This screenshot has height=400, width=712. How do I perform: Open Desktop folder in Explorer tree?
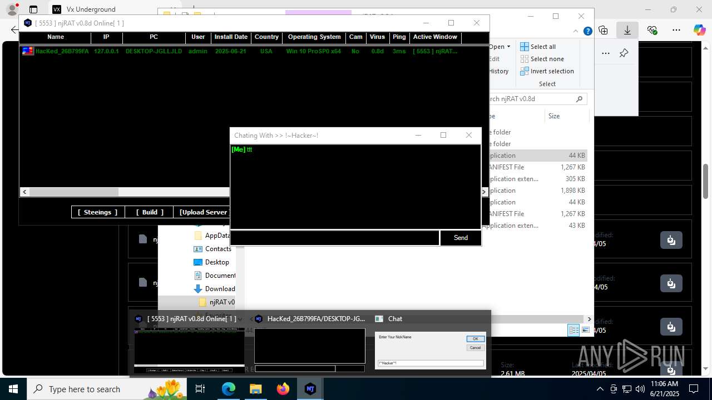click(x=212, y=262)
